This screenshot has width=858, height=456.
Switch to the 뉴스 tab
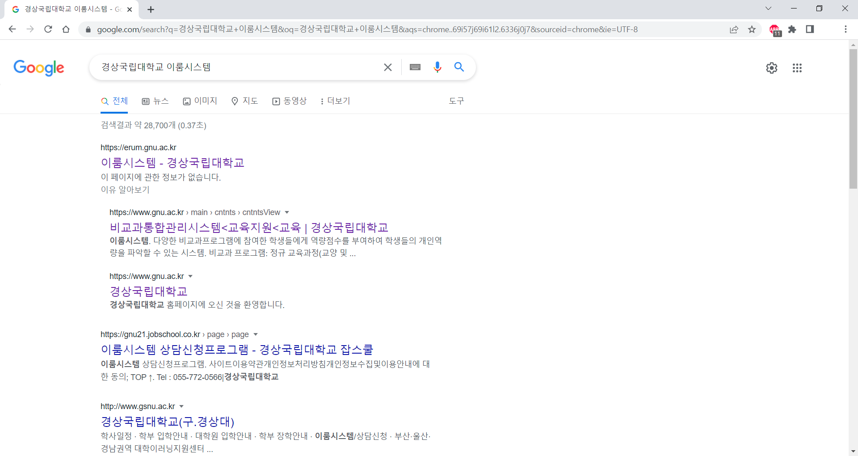tap(155, 101)
